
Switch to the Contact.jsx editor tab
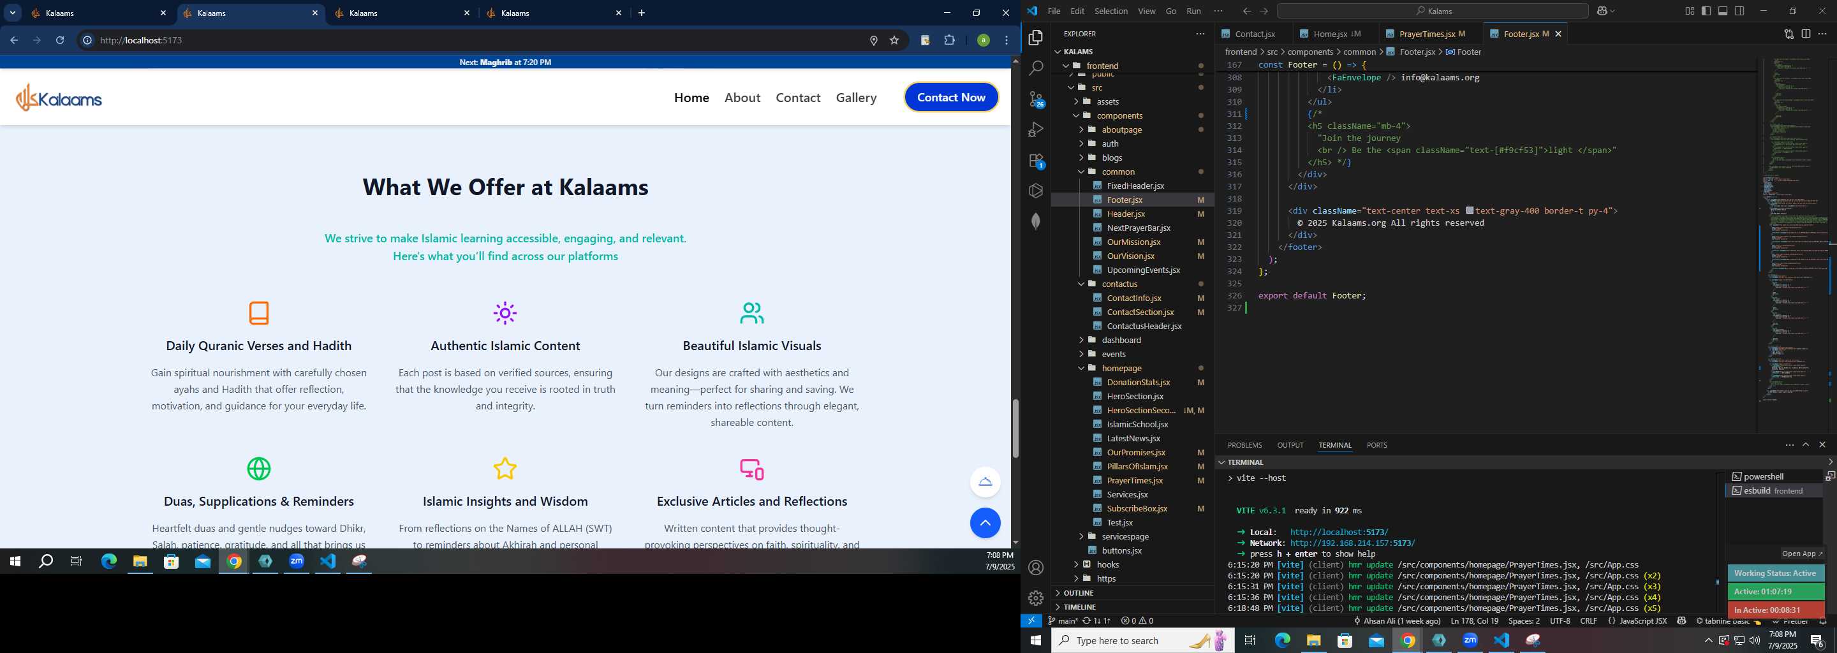point(1255,34)
